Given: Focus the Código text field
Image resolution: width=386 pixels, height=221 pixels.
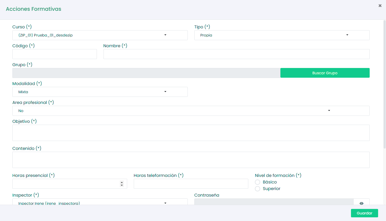Looking at the screenshot, I should coord(55,54).
